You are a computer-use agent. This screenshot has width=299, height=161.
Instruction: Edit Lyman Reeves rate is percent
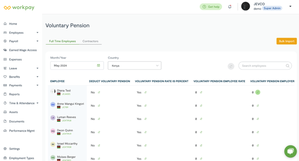pos(145,119)
